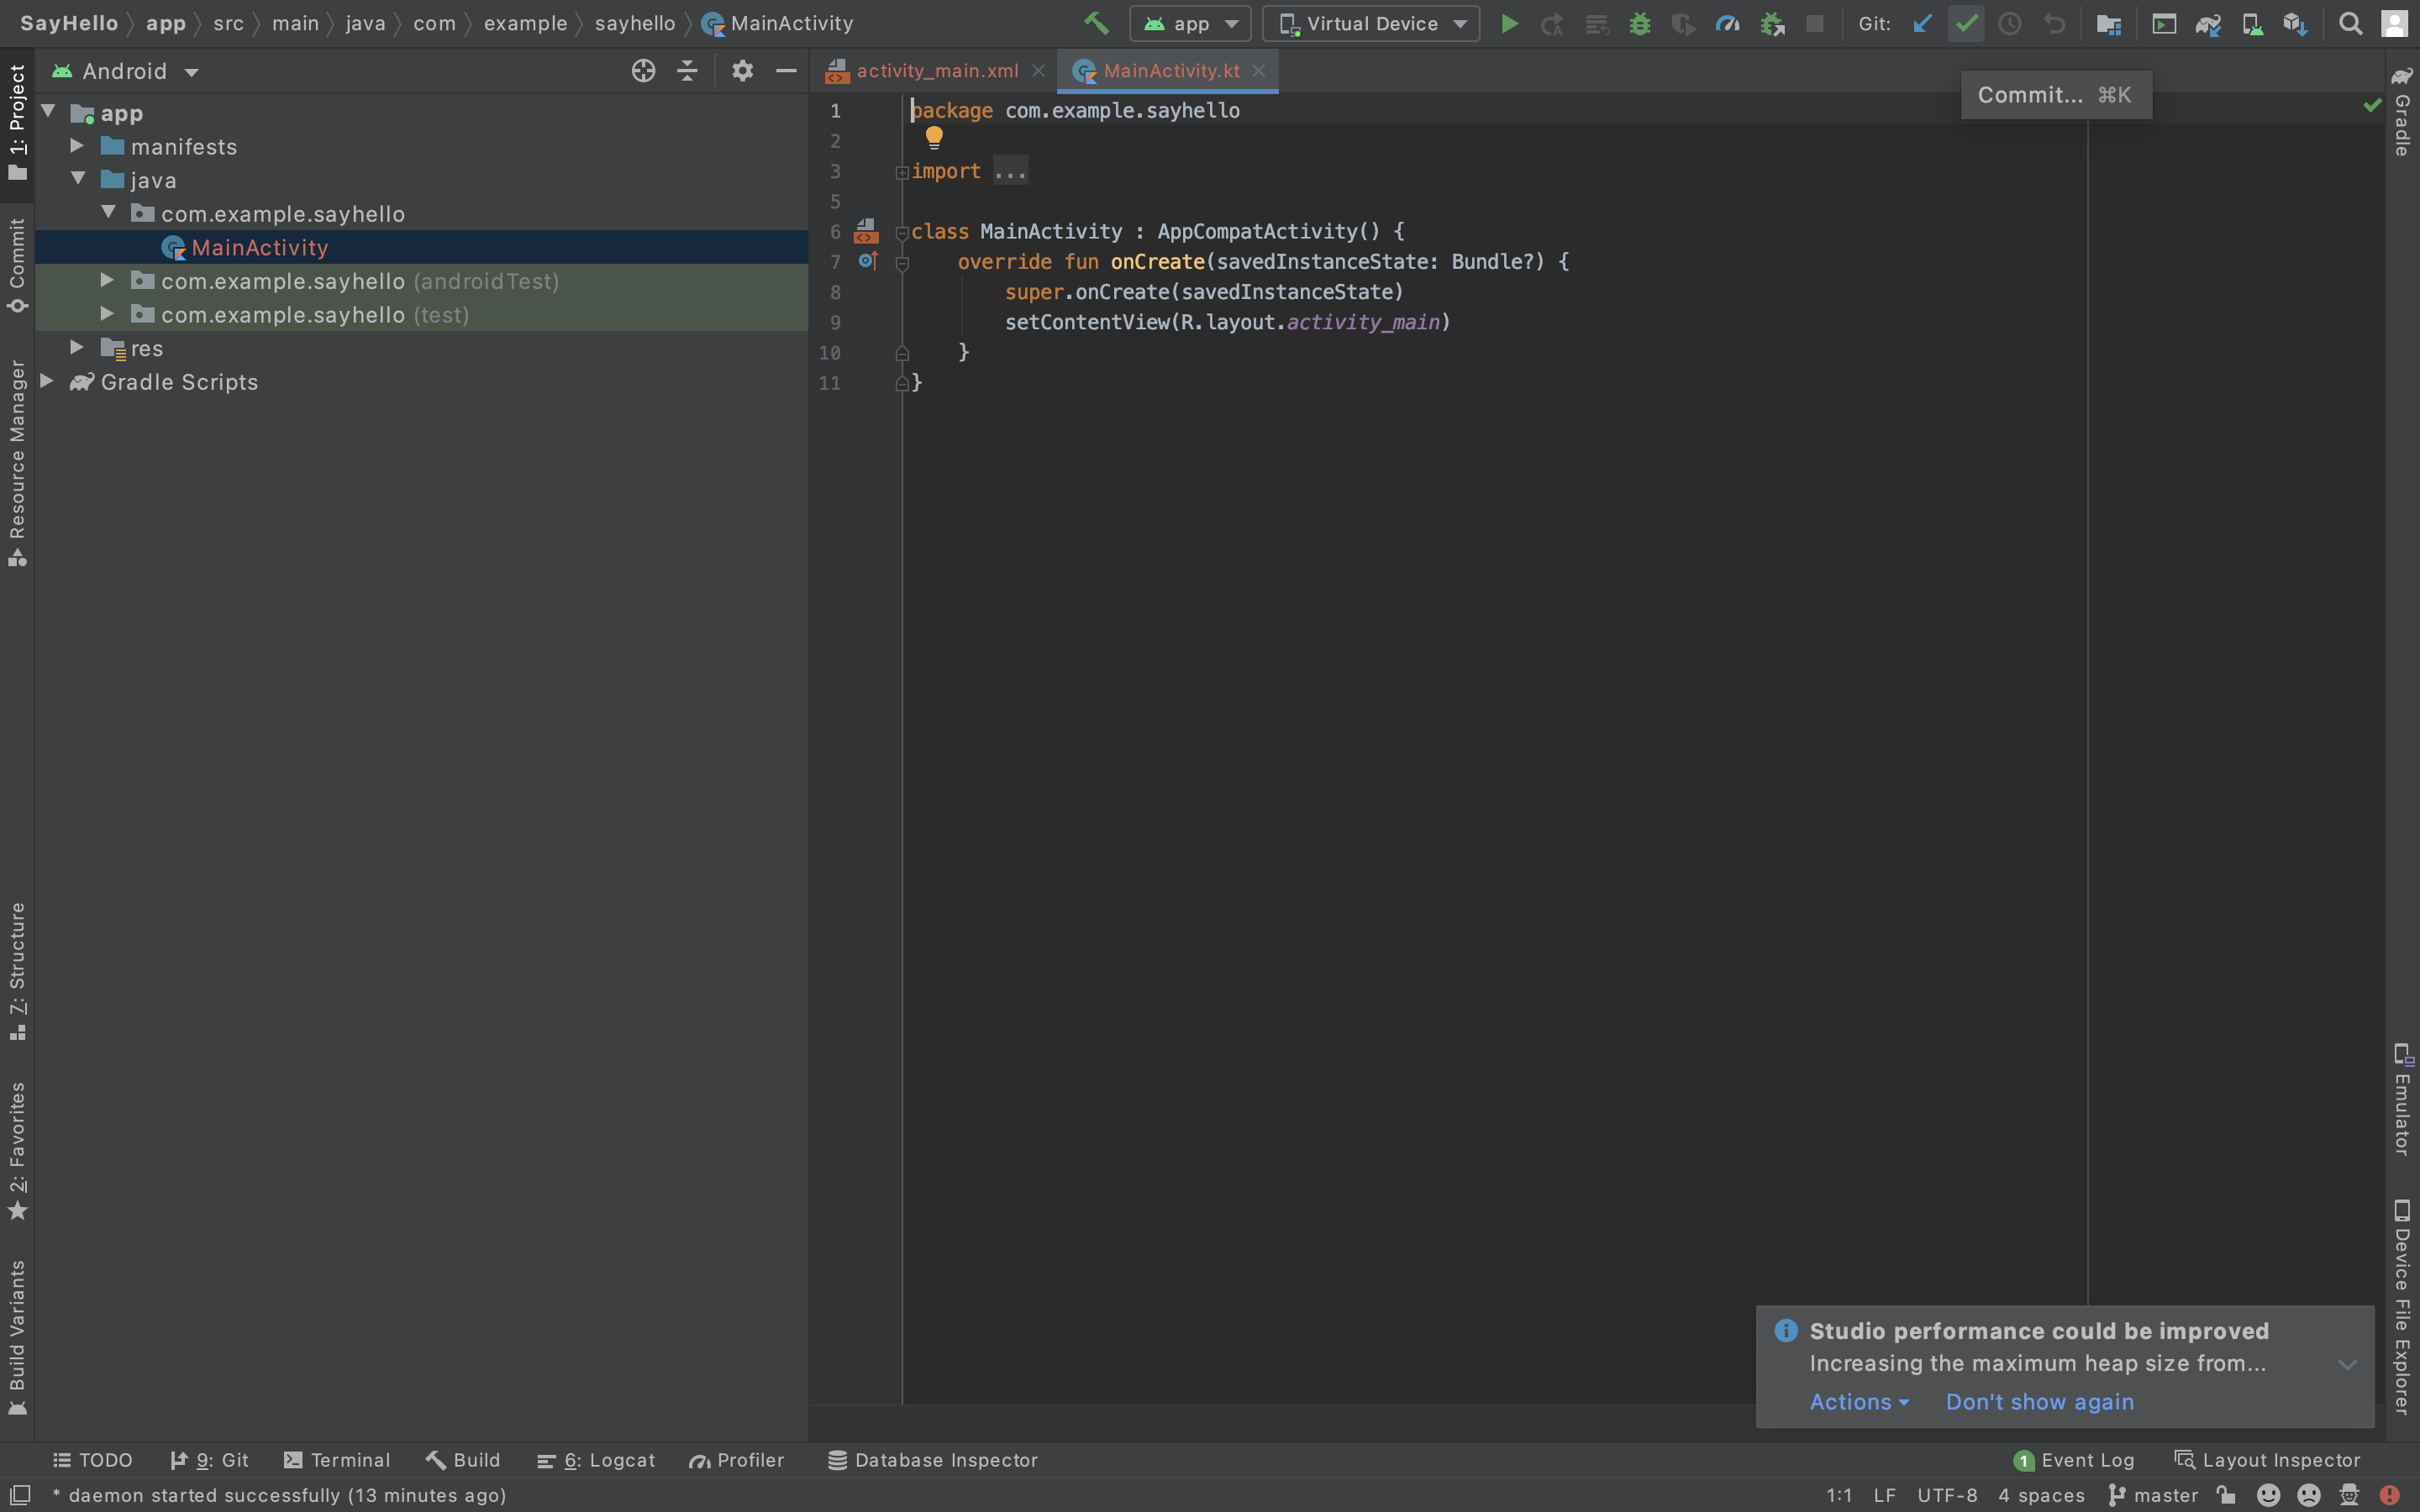Screen dimensions: 2420x1512
Task: Click Git Update Project blue arrow
Action: click(1921, 23)
